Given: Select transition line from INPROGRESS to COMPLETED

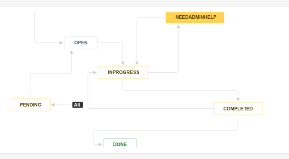Looking at the screenshot, I should [x=181, y=91].
